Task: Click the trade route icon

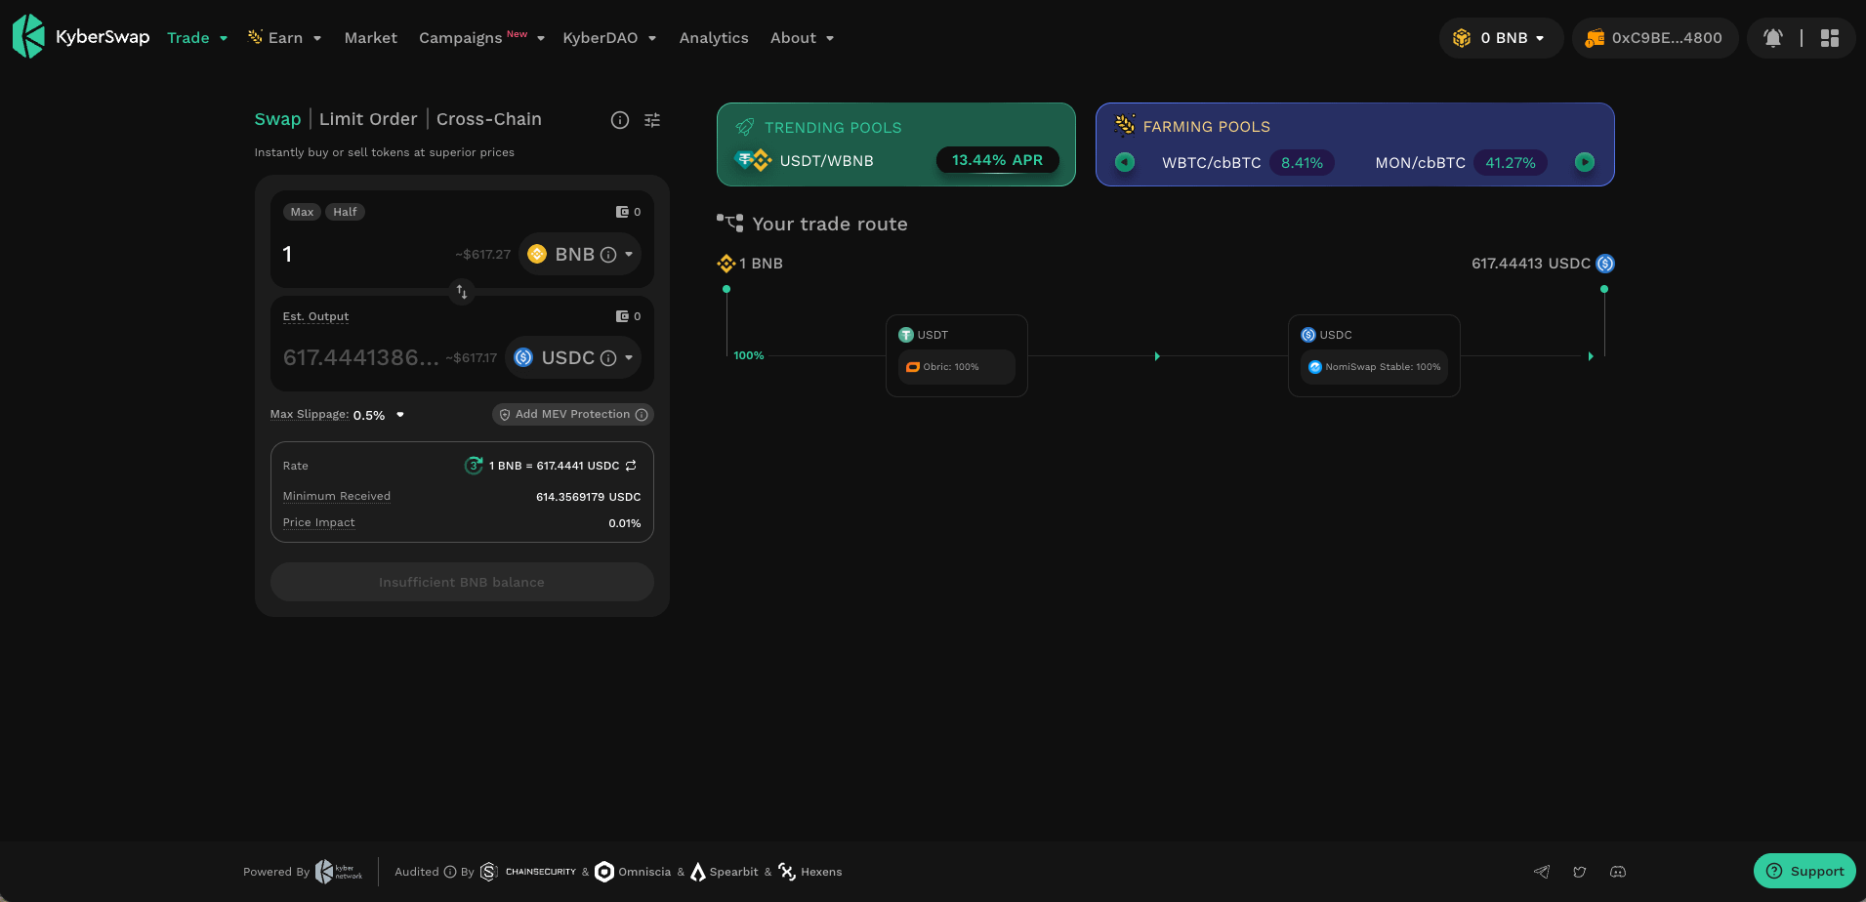Action: click(x=729, y=224)
